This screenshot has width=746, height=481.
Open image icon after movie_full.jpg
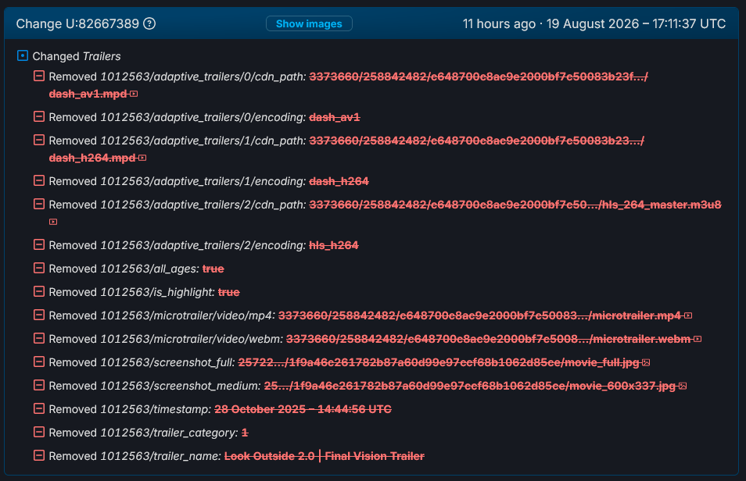[x=646, y=362]
